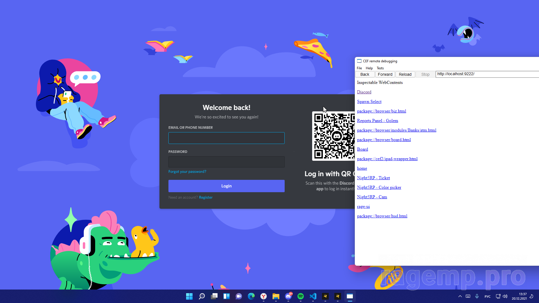This screenshot has height=303, width=539.
Task: Open taskbar Search
Action: pyautogui.click(x=202, y=296)
